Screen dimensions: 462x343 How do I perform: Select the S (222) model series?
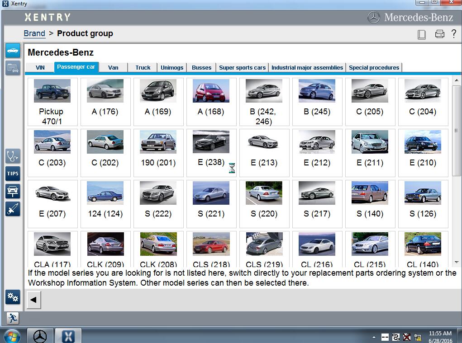click(158, 204)
